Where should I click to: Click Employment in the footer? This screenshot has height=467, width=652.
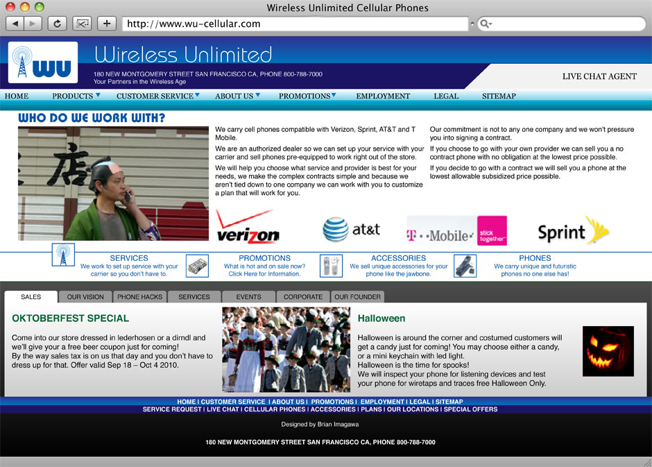pos(382,402)
